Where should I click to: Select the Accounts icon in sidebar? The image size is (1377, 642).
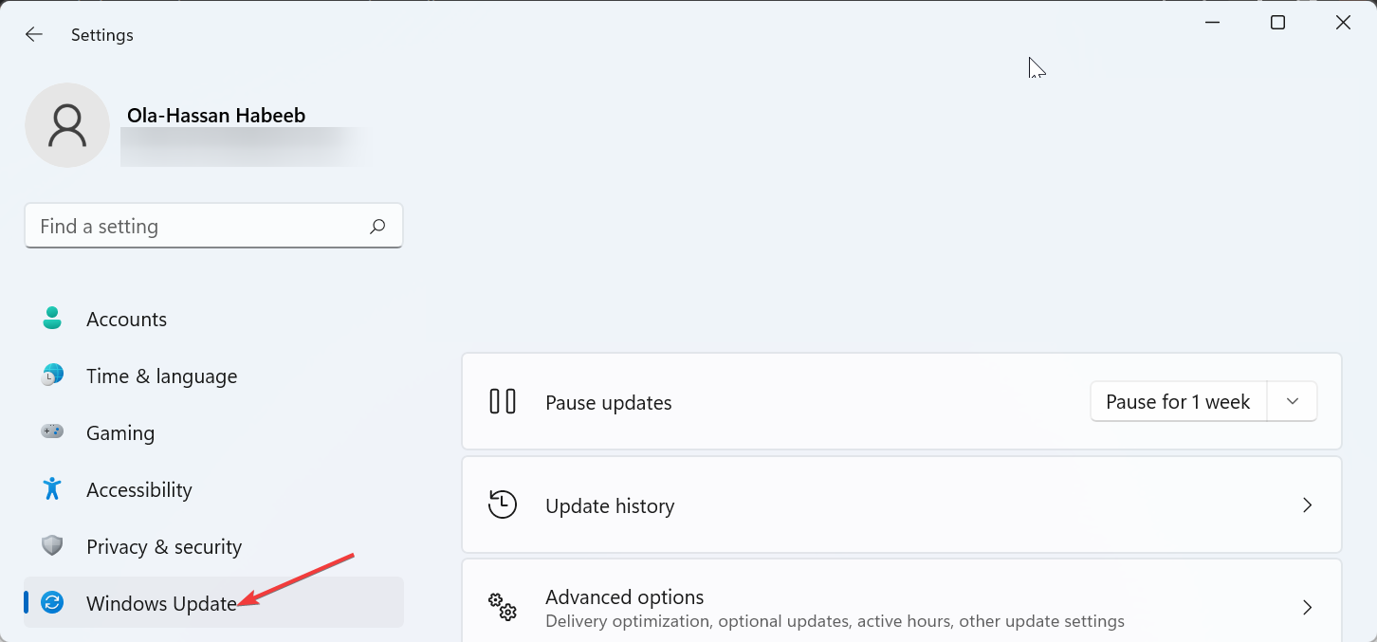pos(52,319)
